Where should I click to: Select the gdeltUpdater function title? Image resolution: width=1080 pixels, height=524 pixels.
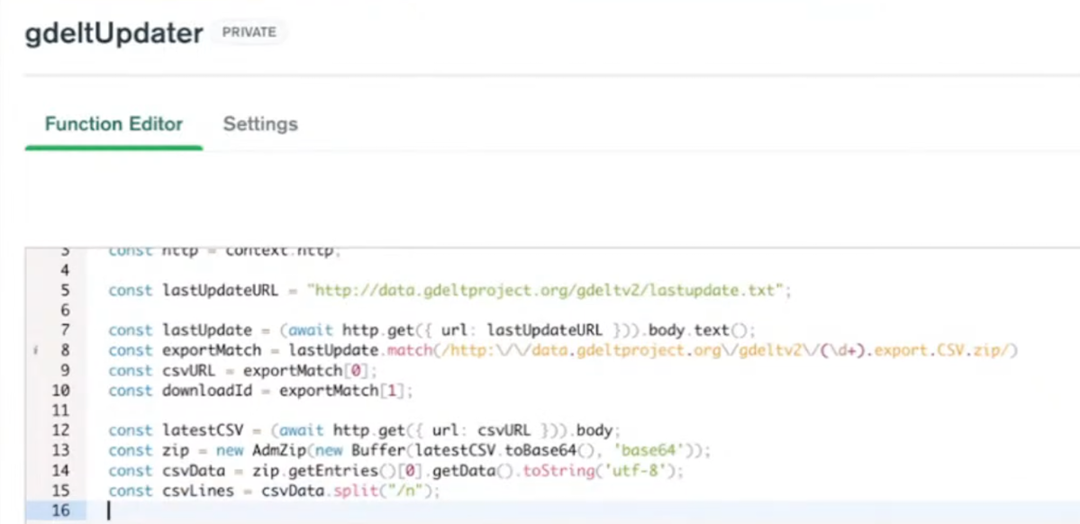[x=113, y=34]
